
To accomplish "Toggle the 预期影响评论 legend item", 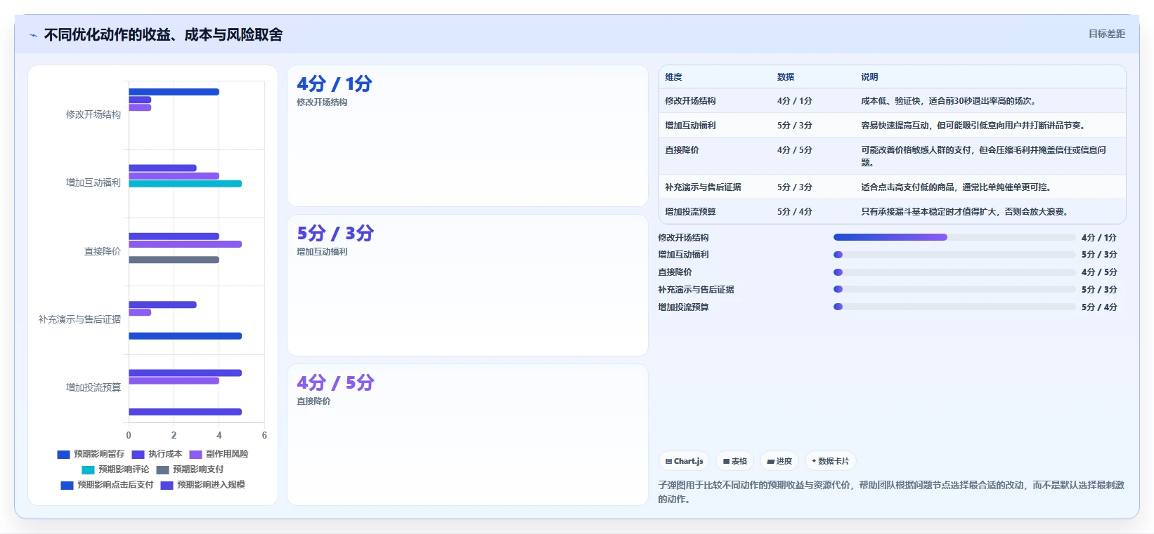I will point(115,469).
